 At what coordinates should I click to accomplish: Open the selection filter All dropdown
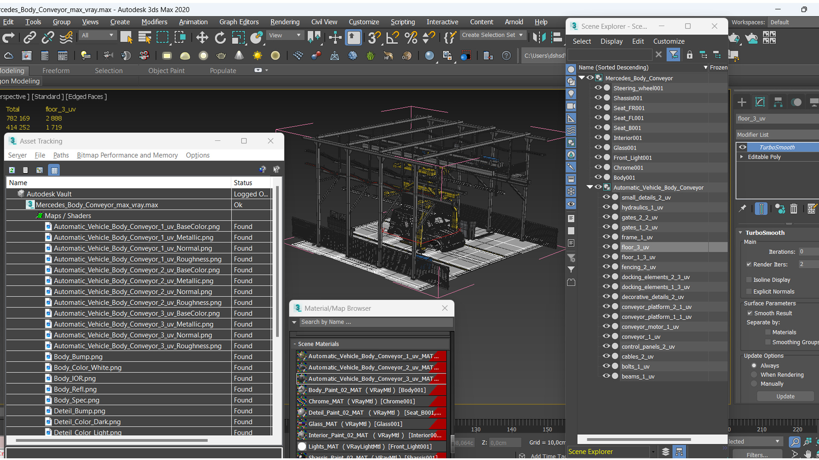(x=98, y=35)
